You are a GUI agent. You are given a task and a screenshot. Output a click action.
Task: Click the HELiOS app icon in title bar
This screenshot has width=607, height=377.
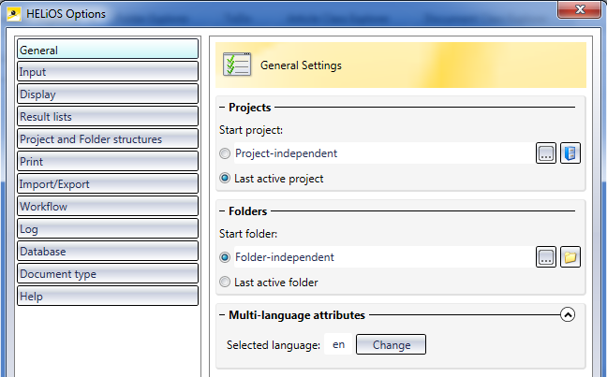13,14
